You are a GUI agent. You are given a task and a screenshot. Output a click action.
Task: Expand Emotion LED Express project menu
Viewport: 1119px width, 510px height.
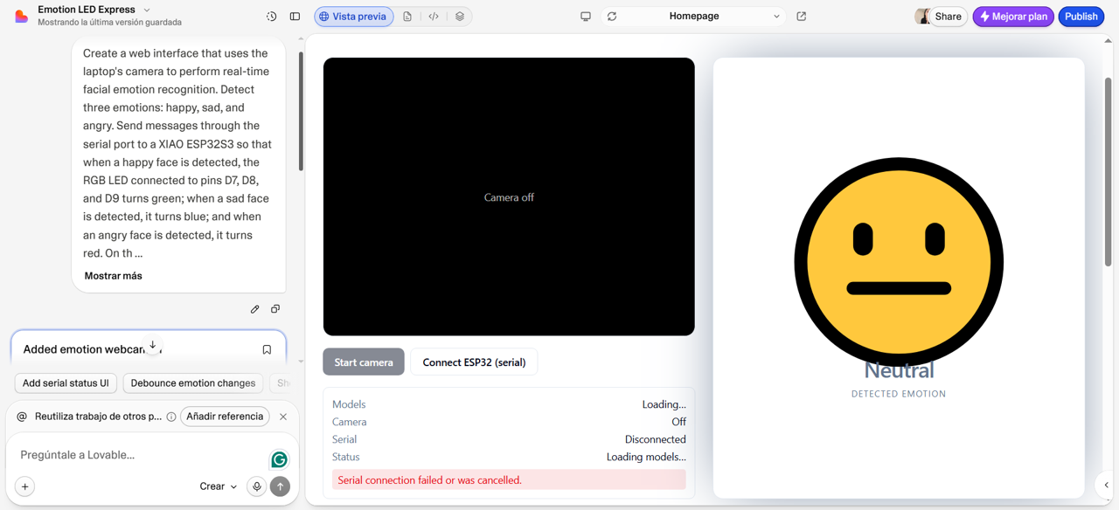tap(147, 10)
